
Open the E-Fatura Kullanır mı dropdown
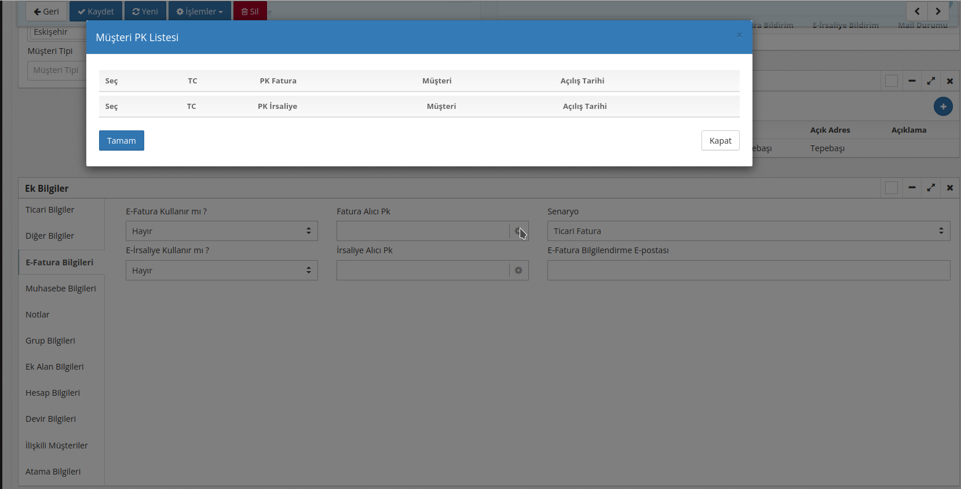(x=221, y=231)
